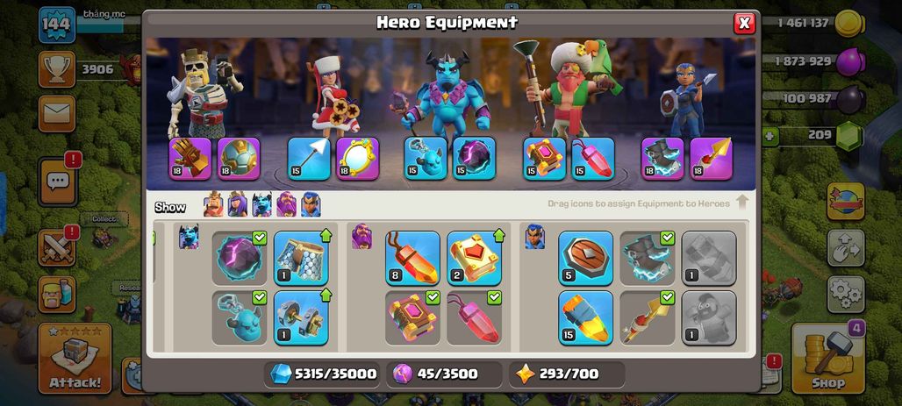Toggle Royal Champion filter in Show row

[x=311, y=204]
